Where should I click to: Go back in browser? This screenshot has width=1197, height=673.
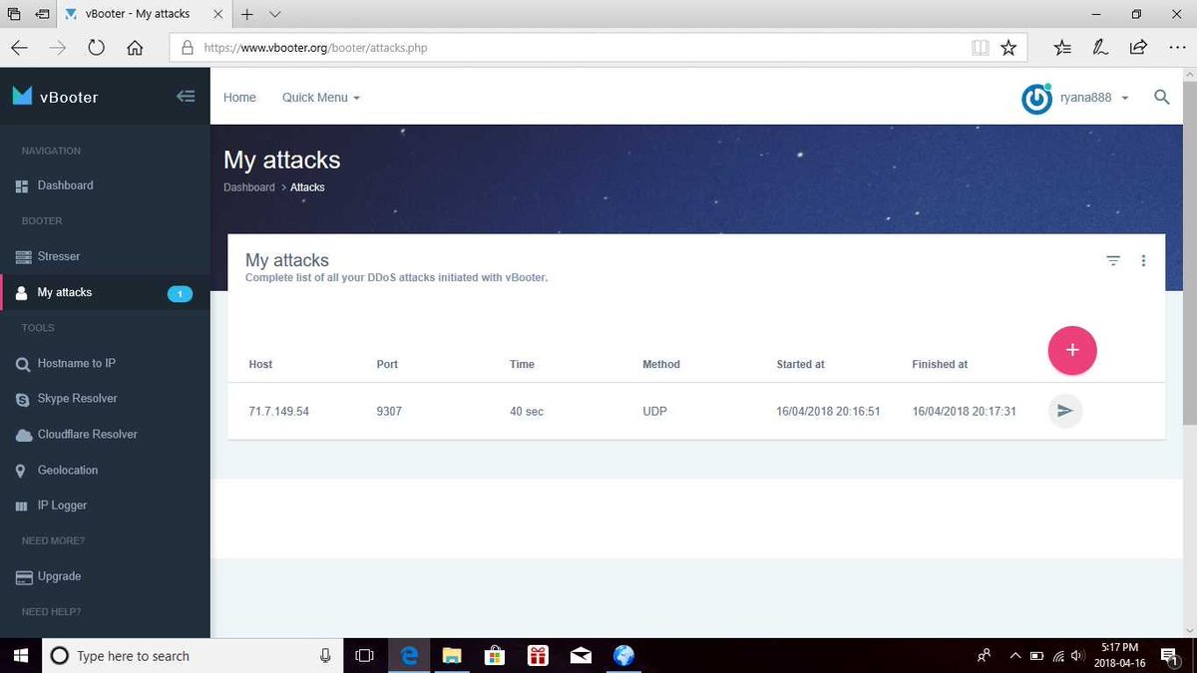(x=20, y=47)
